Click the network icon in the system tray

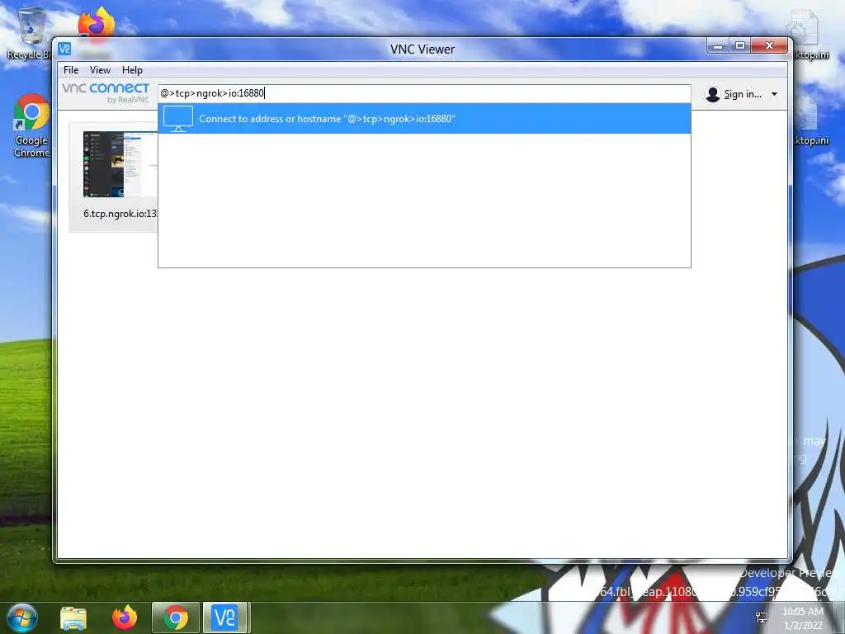coord(762,617)
